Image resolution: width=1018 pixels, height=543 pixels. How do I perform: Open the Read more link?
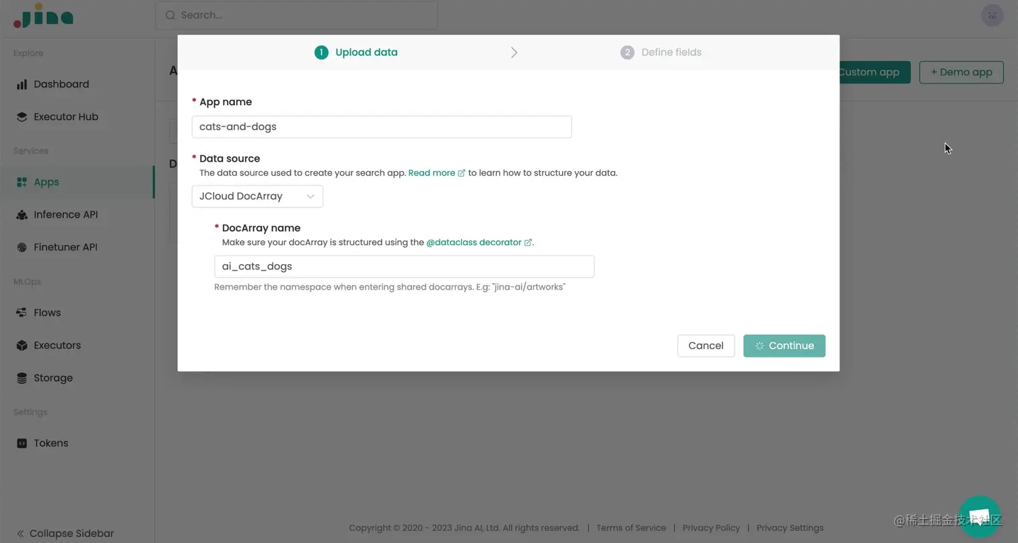click(x=432, y=173)
